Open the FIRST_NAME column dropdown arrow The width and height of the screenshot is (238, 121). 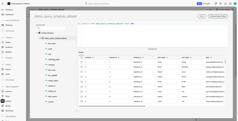click(167, 58)
